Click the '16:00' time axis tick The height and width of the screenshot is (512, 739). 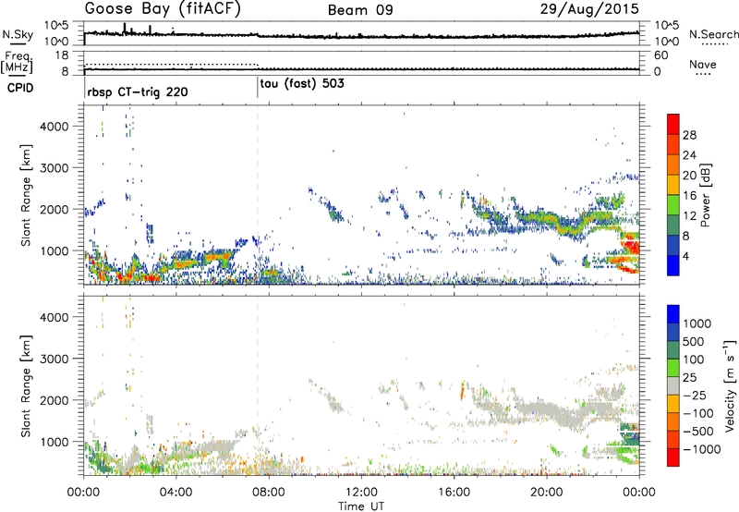(454, 493)
